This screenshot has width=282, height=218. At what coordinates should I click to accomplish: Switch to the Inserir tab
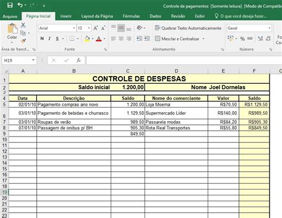[x=66, y=16]
